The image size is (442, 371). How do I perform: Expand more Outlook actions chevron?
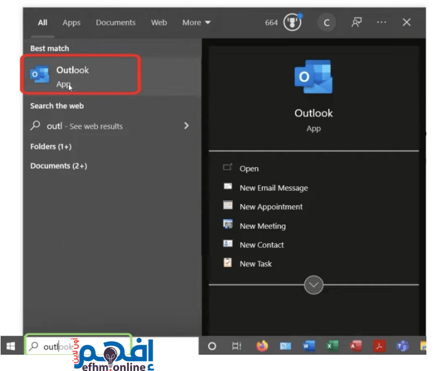pyautogui.click(x=314, y=285)
